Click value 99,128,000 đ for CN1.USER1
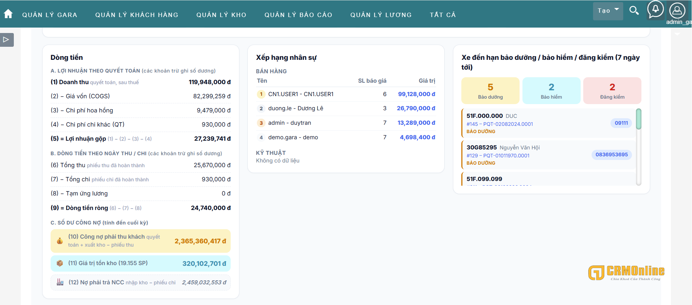The image size is (692, 305). [417, 94]
